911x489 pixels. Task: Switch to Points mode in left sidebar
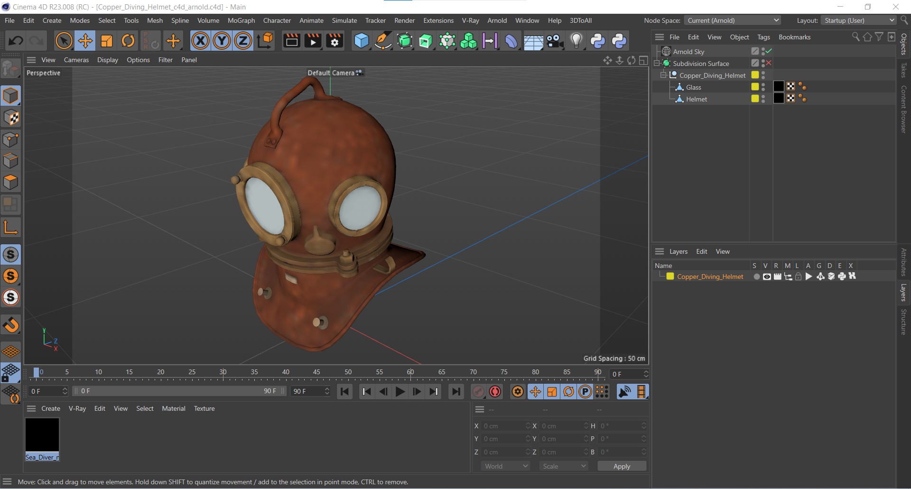10,140
